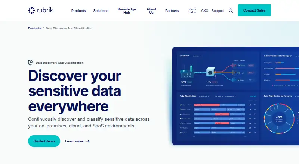The image size is (299, 164).
Task: Click the dashboard preview image
Action: pyautogui.click(x=235, y=96)
